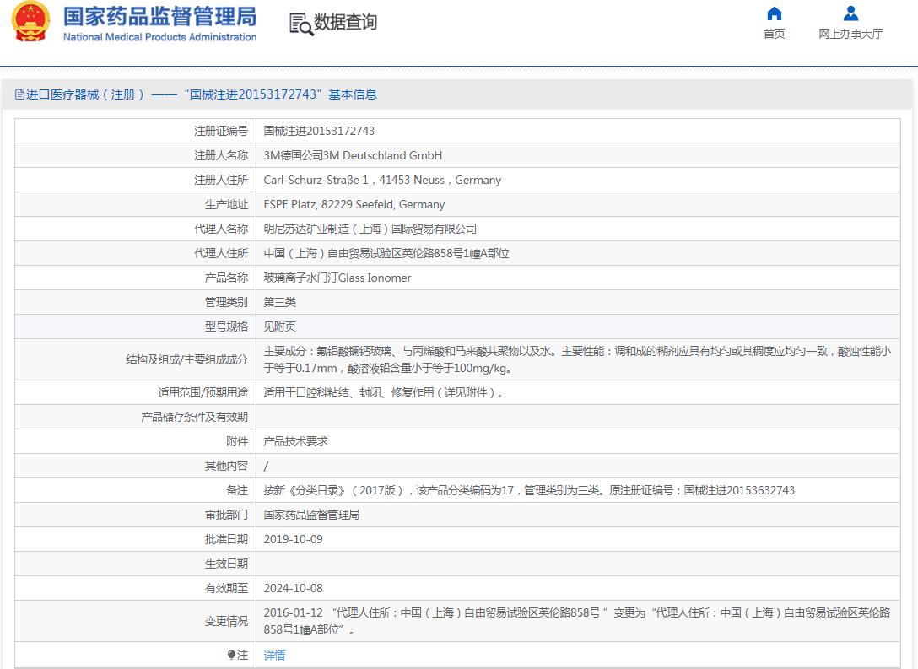Select 产品技术要求 attachment value
This screenshot has height=669, width=918.
coord(295,441)
